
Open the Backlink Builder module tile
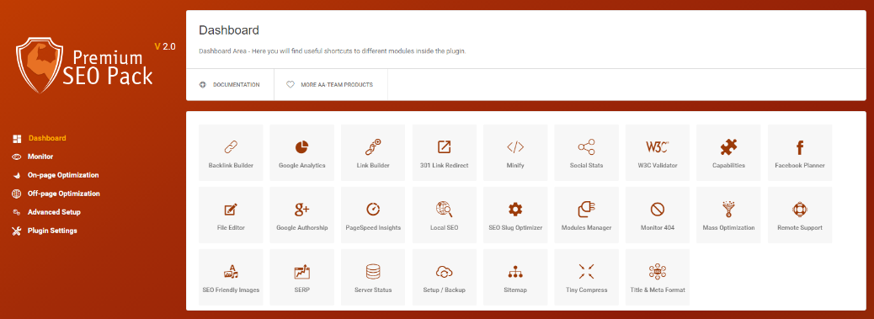coord(231,152)
